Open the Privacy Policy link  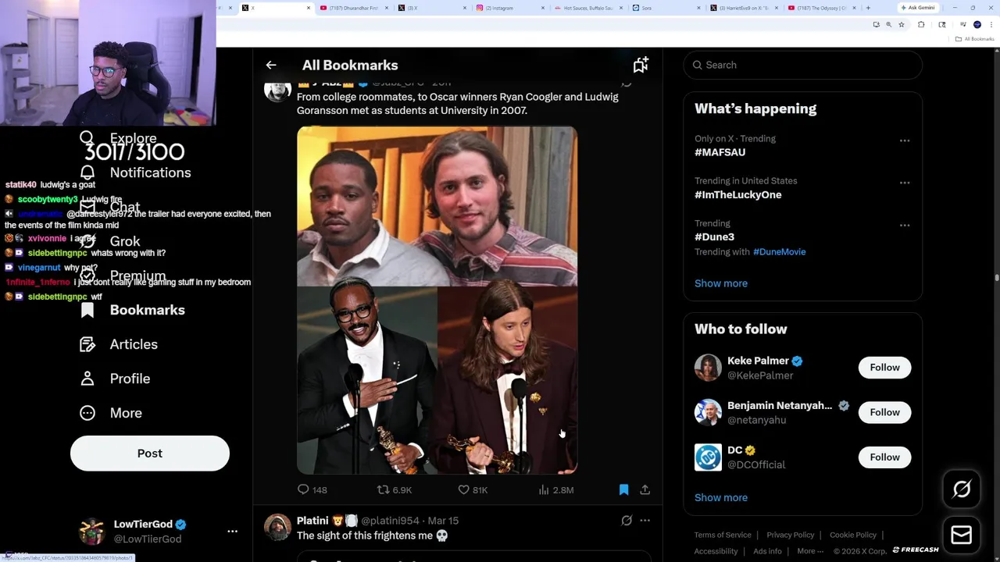(791, 535)
